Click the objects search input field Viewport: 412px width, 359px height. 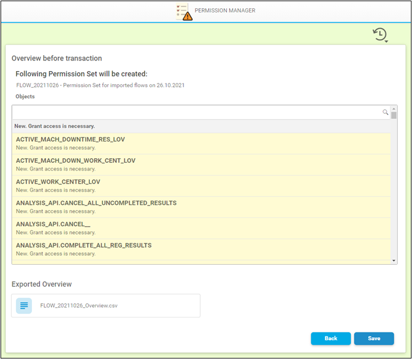click(197, 112)
